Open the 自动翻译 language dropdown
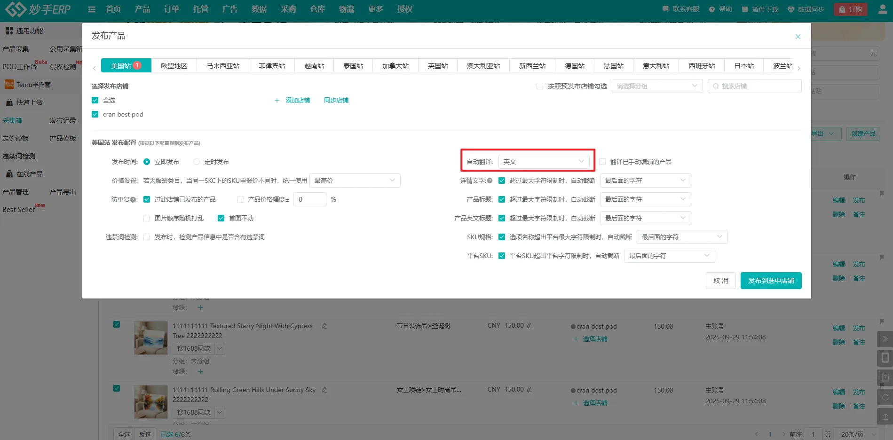The image size is (893, 440). coord(543,162)
